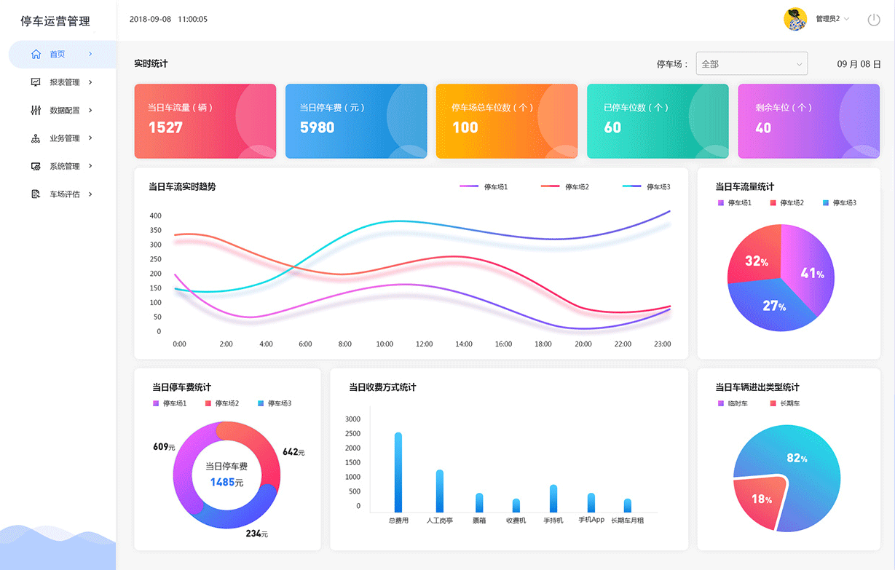Toggle 停车场2 series in trend chart legend
Viewport: 895px width, 570px height.
pyautogui.click(x=565, y=187)
